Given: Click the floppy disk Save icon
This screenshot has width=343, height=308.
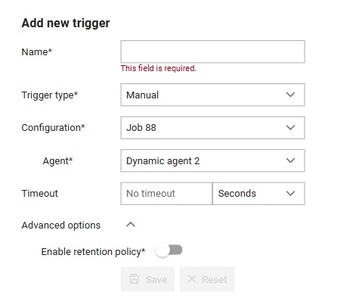Looking at the screenshot, I should 134,279.
